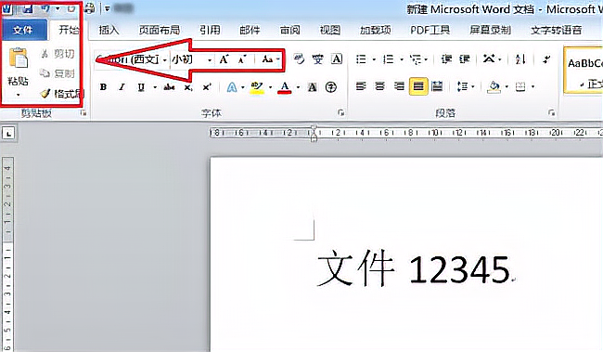Switch to the 审阅 tab
603x352 pixels.
point(290,30)
